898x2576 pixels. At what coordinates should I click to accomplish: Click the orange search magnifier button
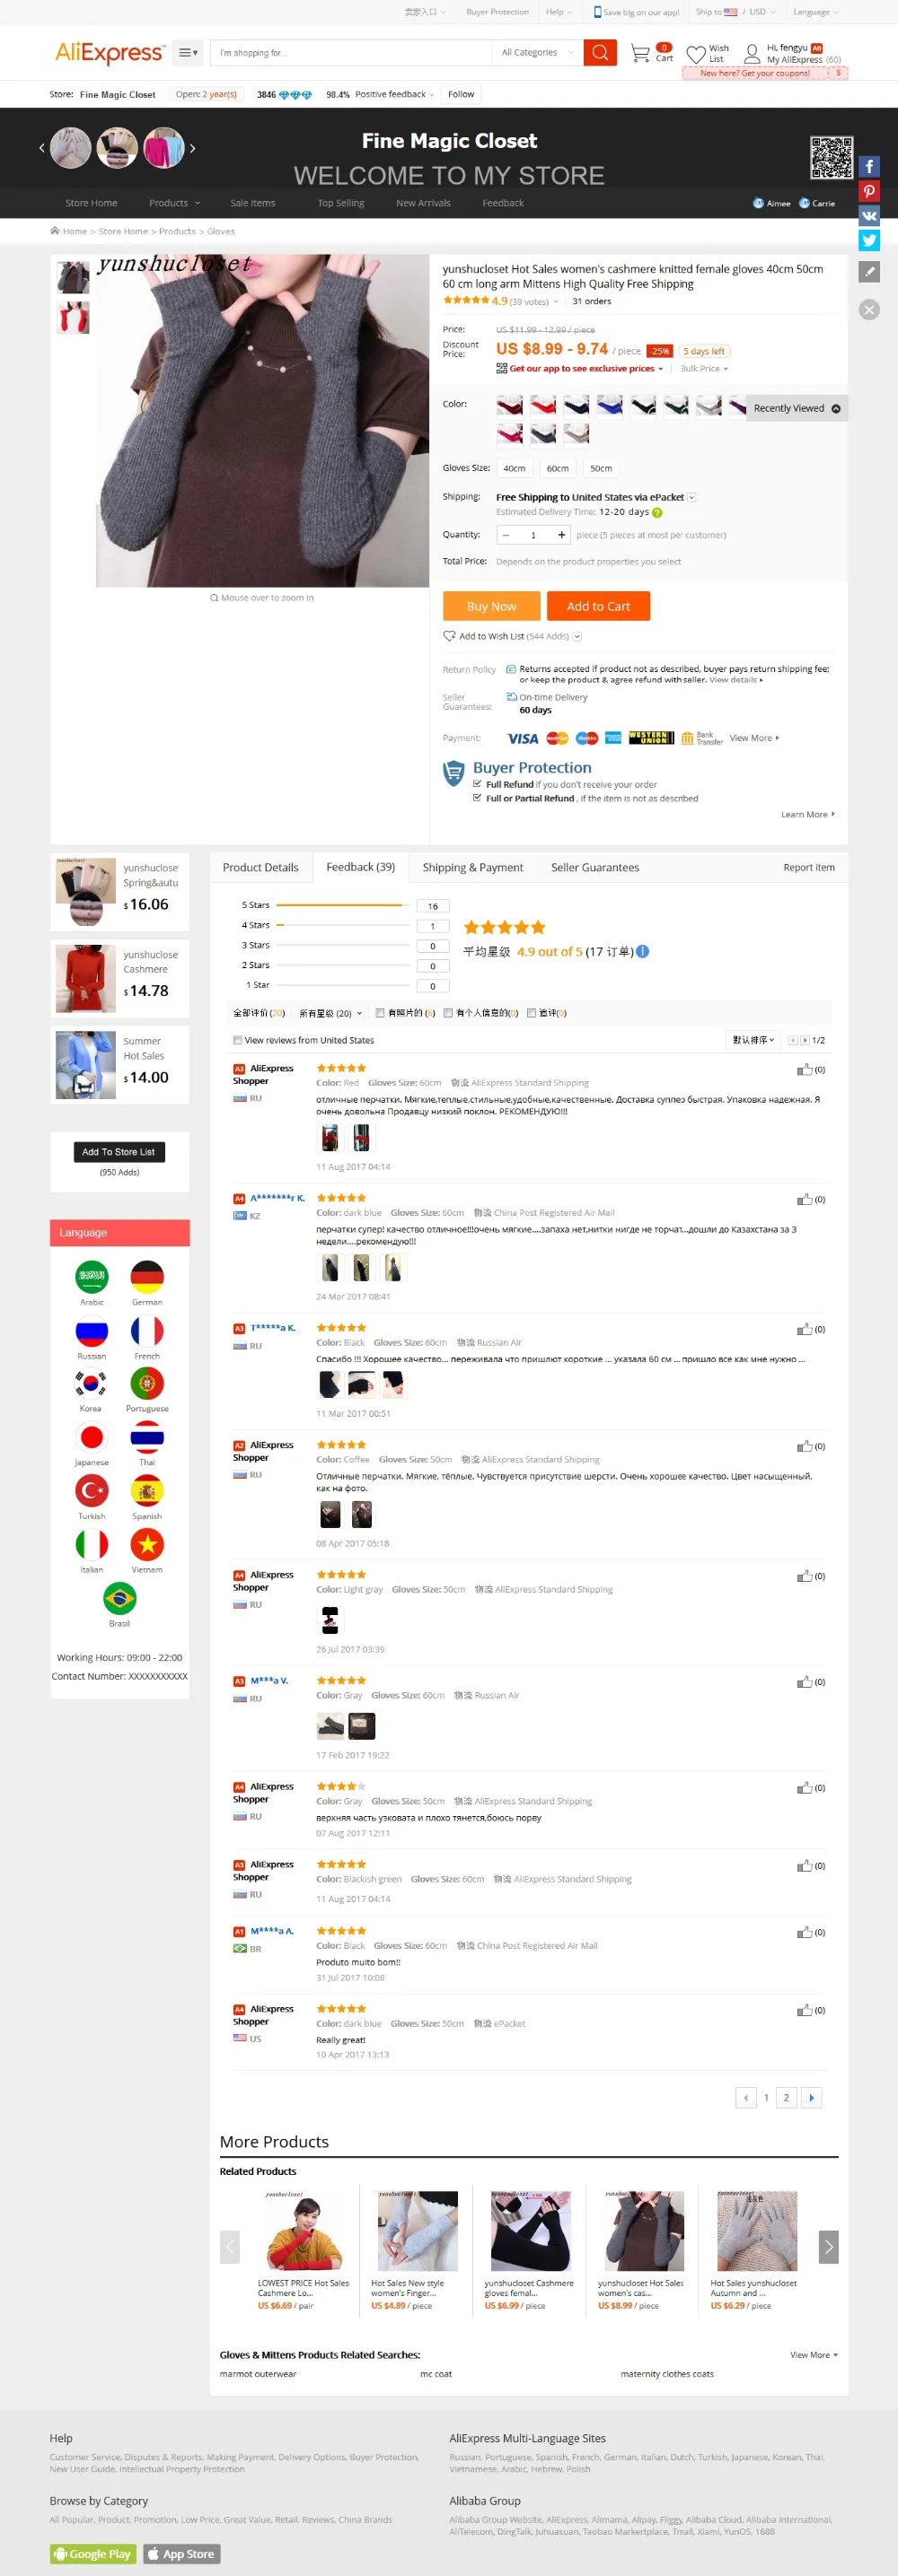600,53
